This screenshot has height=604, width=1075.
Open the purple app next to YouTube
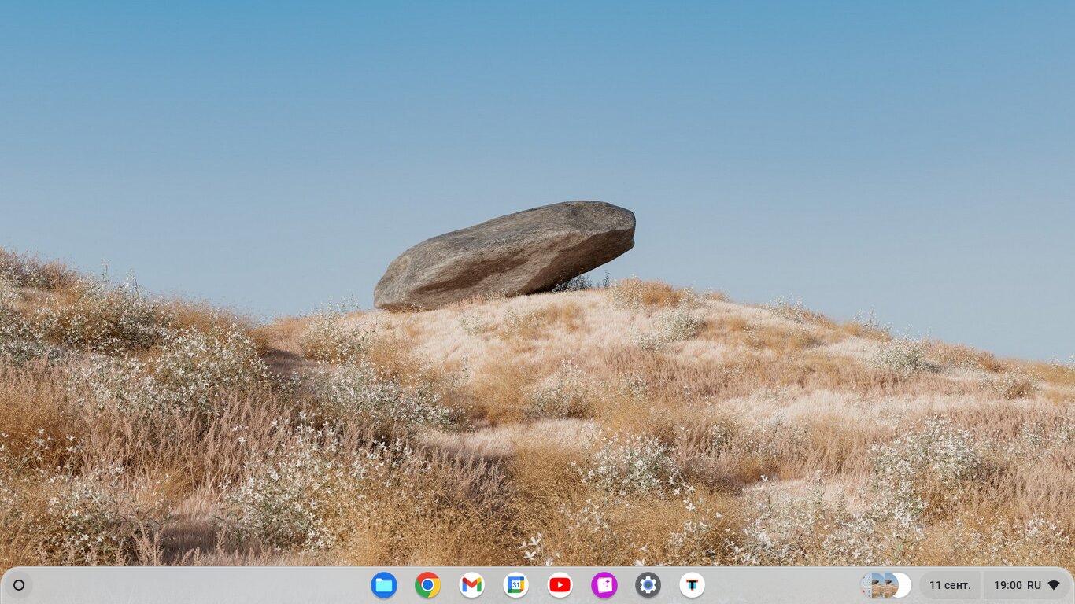pyautogui.click(x=604, y=585)
